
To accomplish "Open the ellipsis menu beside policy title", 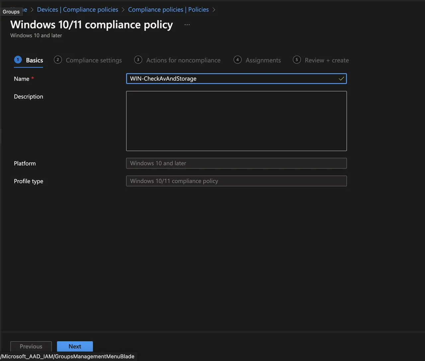I will (187, 25).
